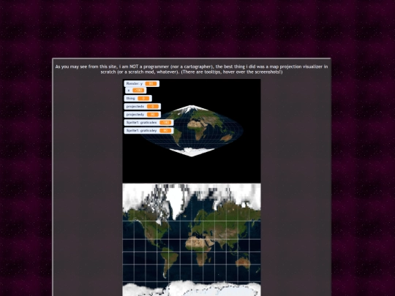395x296 pixels.
Task: Click the sinusoidal projection screenshot
Action: [192, 131]
